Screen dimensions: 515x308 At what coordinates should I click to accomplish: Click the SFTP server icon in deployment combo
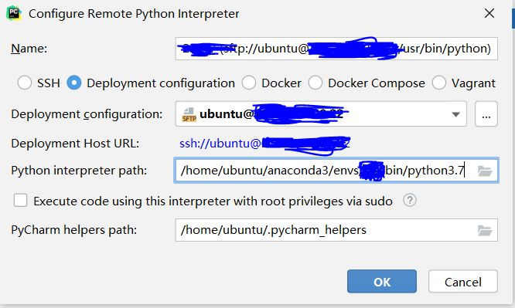[x=189, y=114]
